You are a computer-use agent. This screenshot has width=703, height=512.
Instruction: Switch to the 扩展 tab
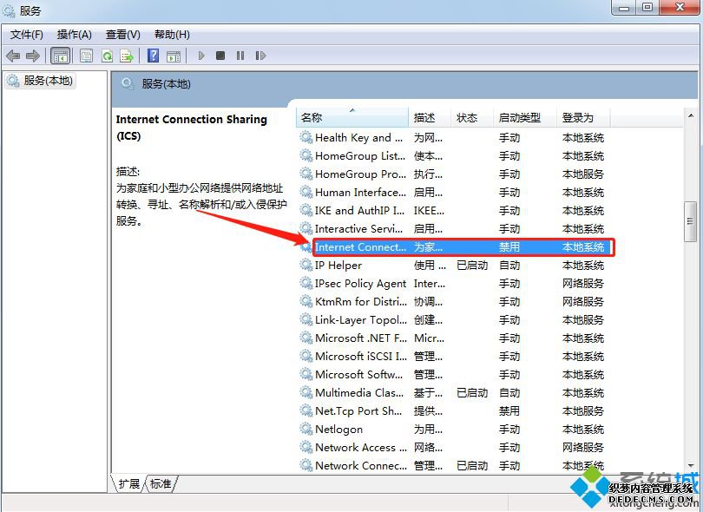click(128, 483)
